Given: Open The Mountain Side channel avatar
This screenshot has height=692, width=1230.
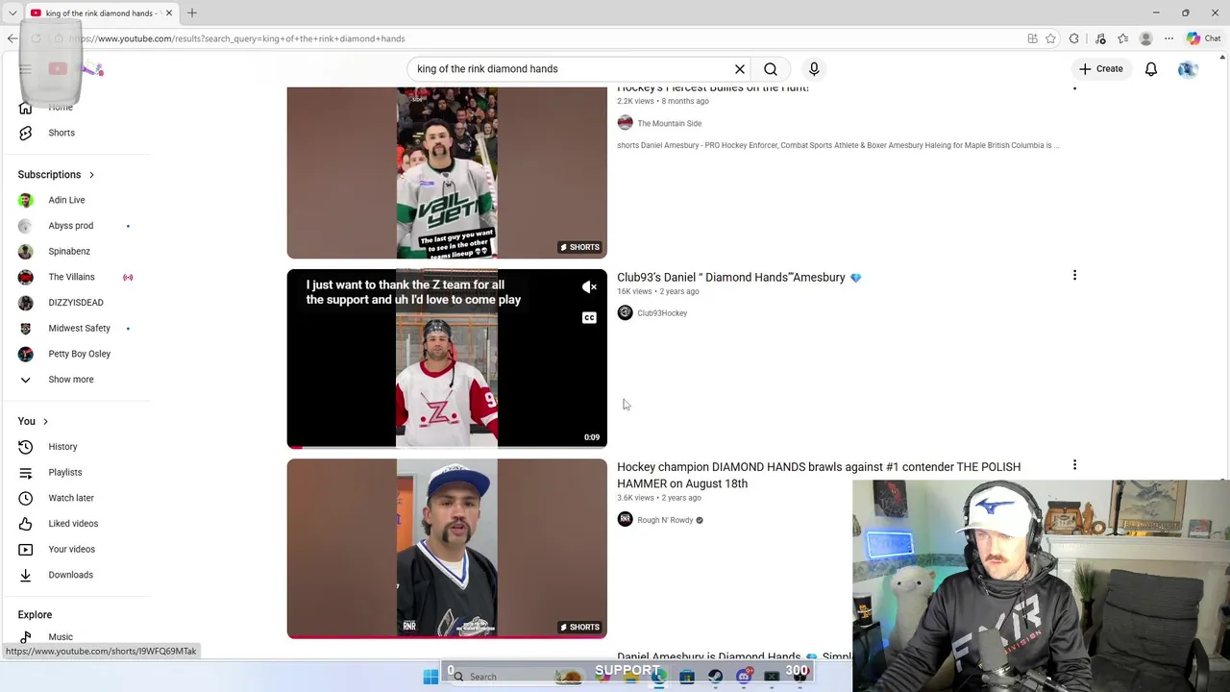Looking at the screenshot, I should pos(625,122).
